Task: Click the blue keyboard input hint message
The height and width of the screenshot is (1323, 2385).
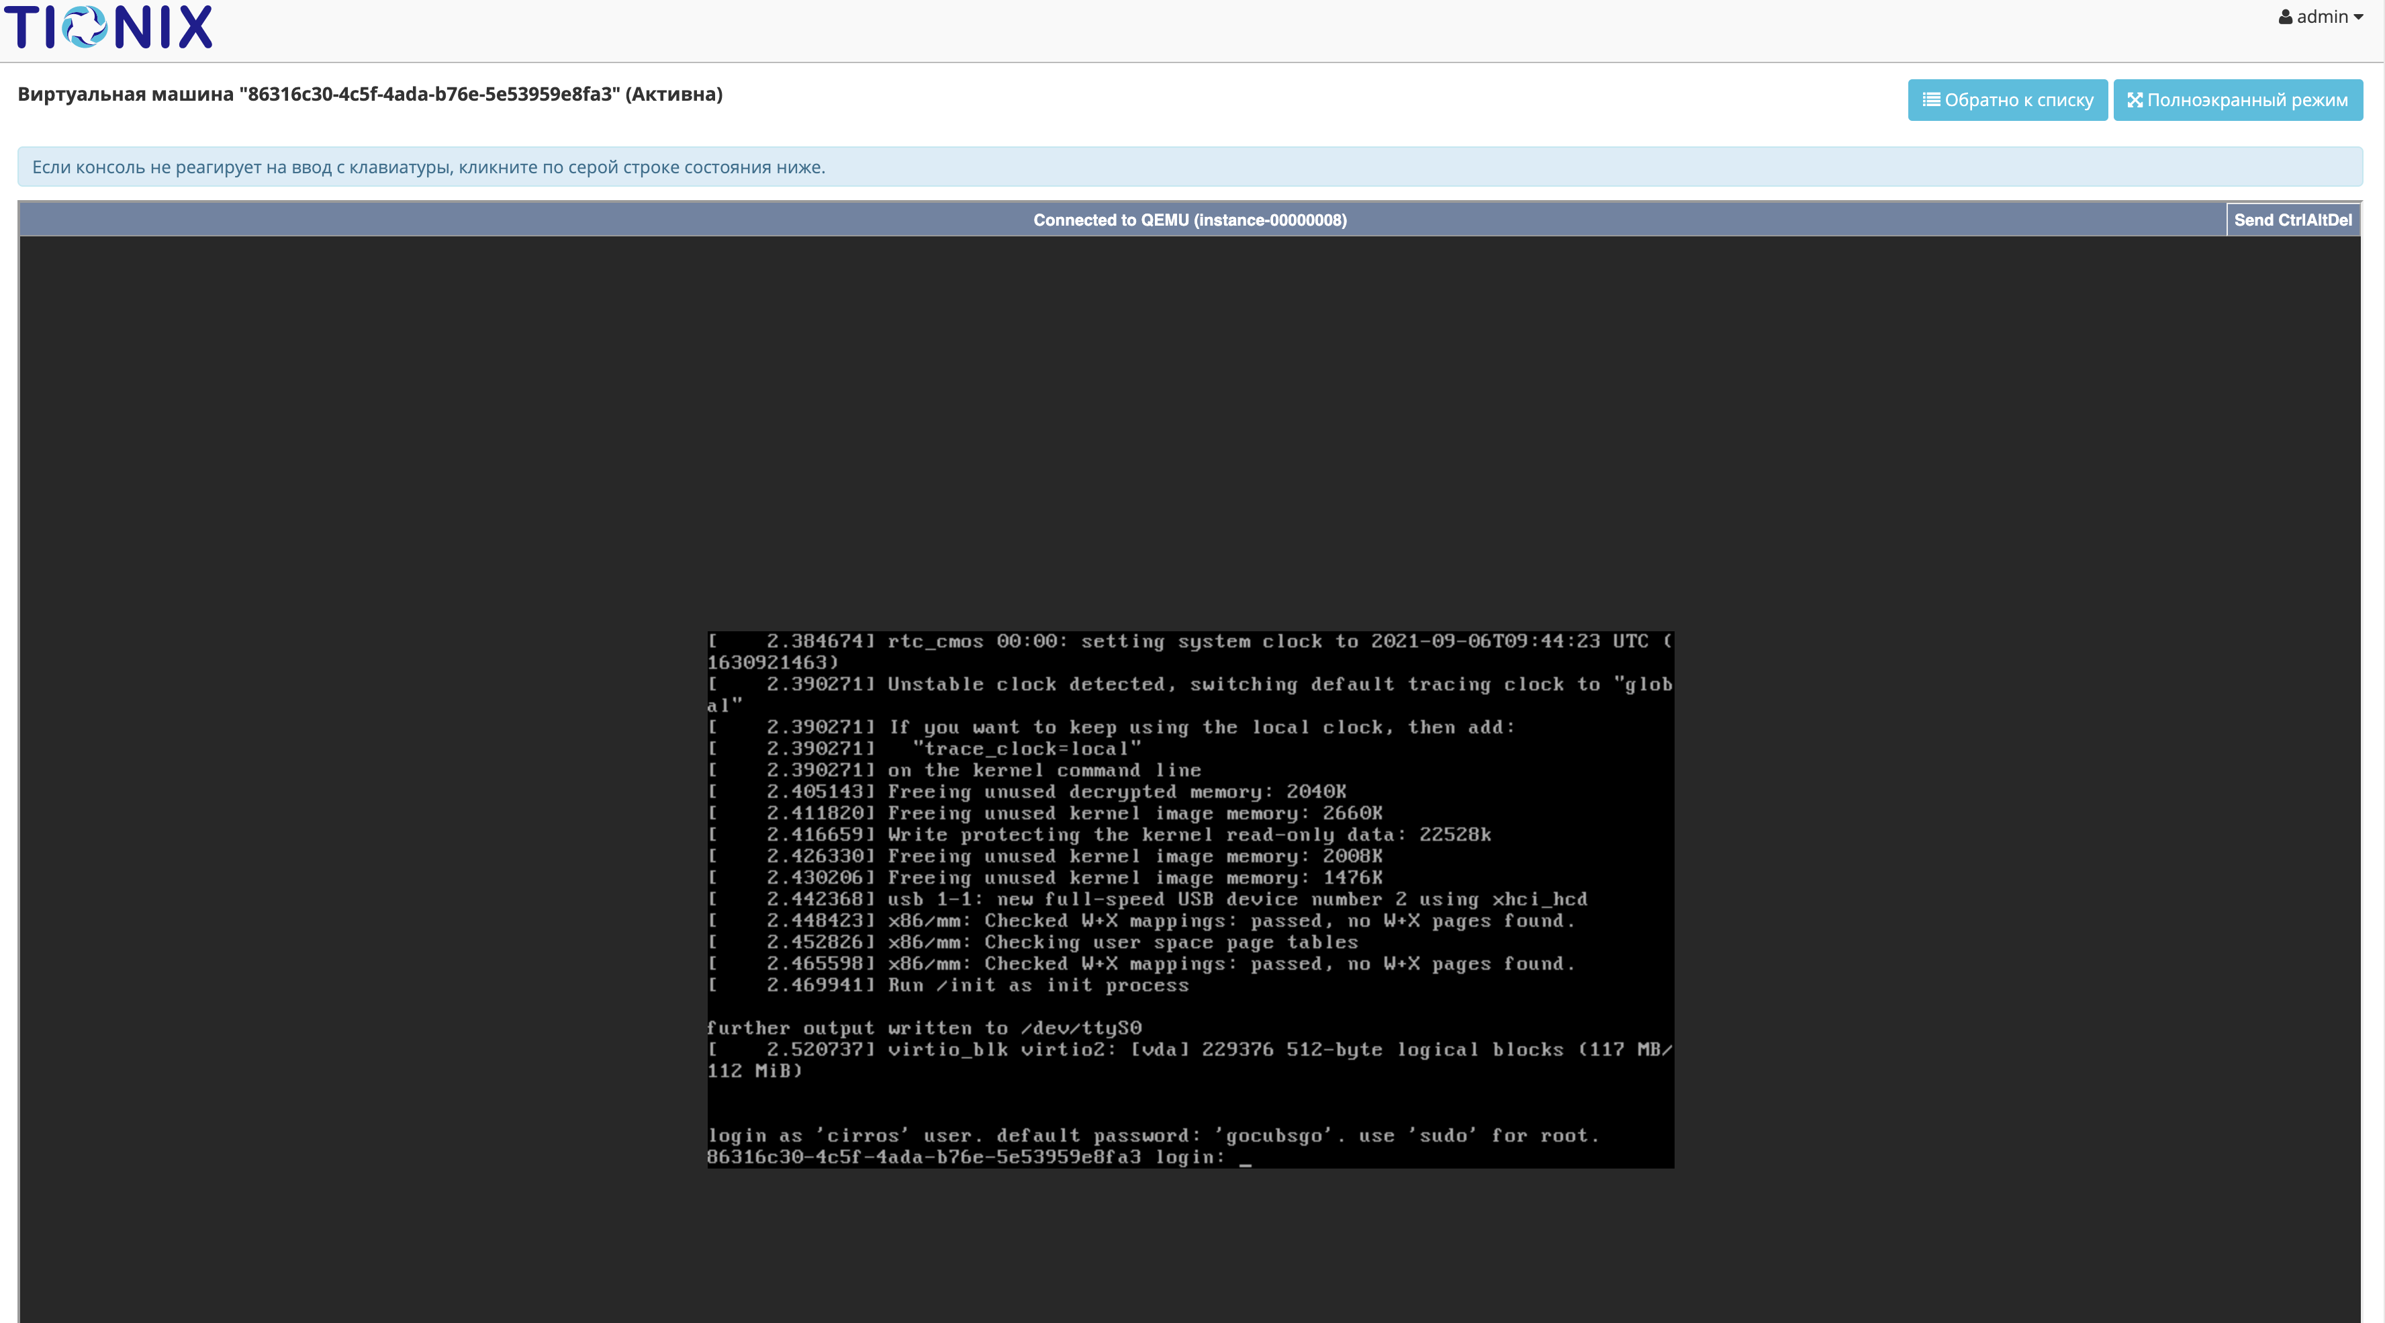Action: point(1190,167)
